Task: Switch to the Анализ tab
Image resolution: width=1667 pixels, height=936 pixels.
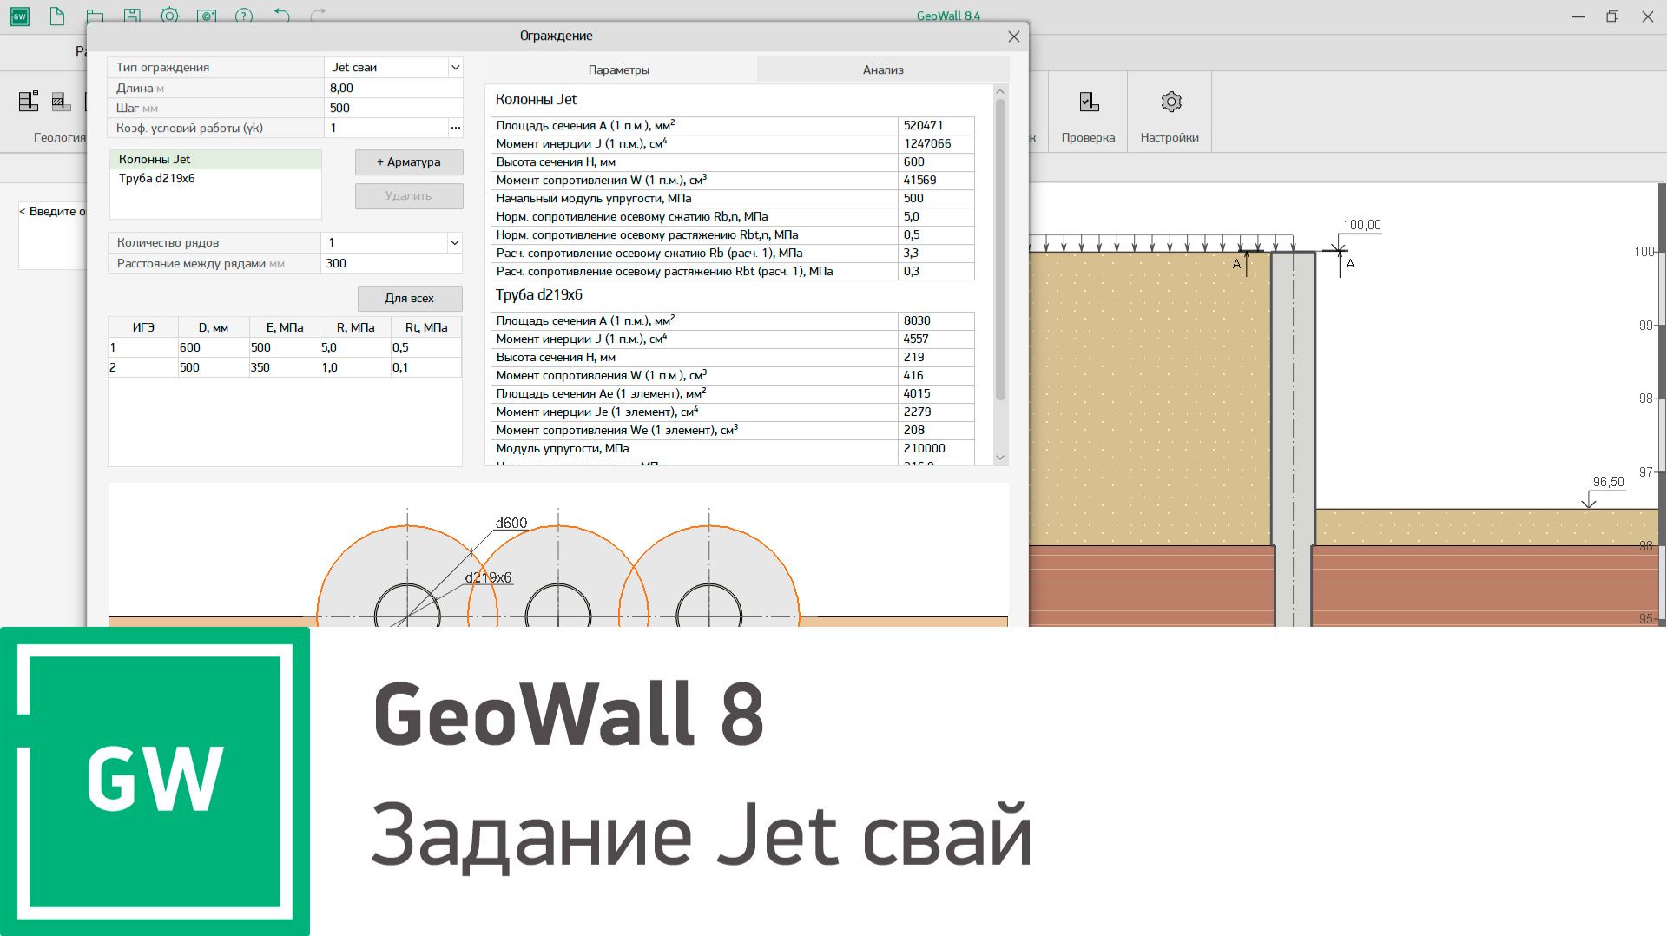Action: (x=882, y=69)
